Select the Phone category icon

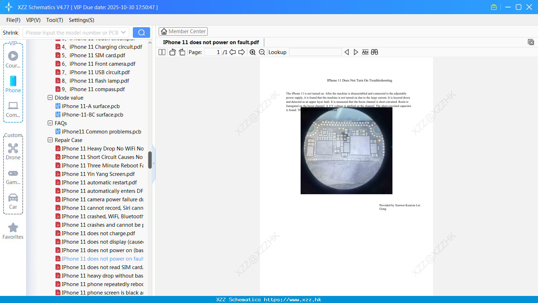pos(13,84)
